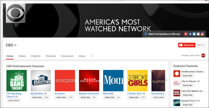The width and height of the screenshot is (209, 108).
Task: Open Life In Pieces featured link
Action: 189,81
